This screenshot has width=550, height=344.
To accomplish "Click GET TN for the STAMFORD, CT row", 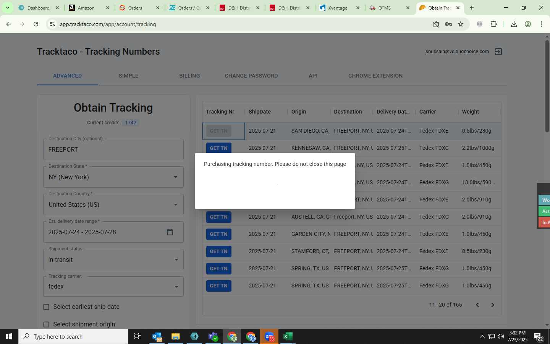I will click(x=218, y=251).
